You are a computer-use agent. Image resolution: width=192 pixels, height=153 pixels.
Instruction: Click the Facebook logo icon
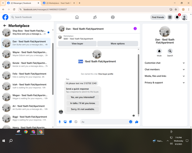5,17
